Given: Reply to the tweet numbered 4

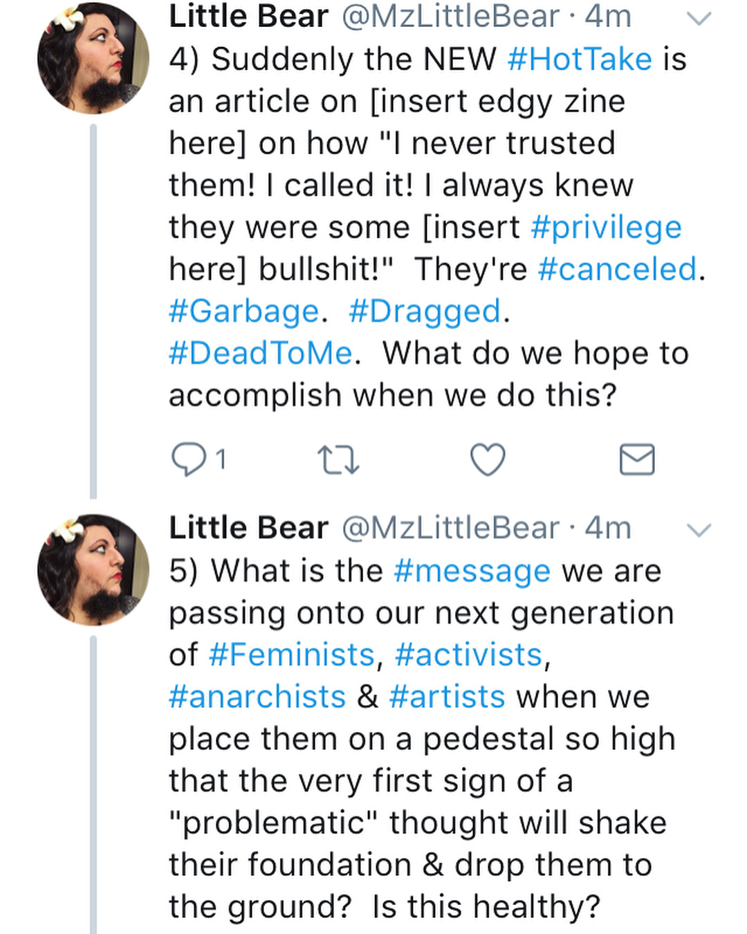Looking at the screenshot, I should pyautogui.click(x=188, y=459).
